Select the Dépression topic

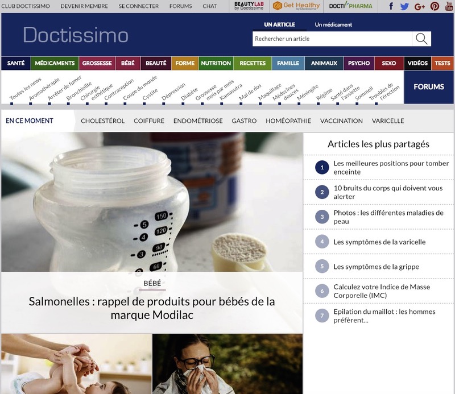click(x=173, y=92)
